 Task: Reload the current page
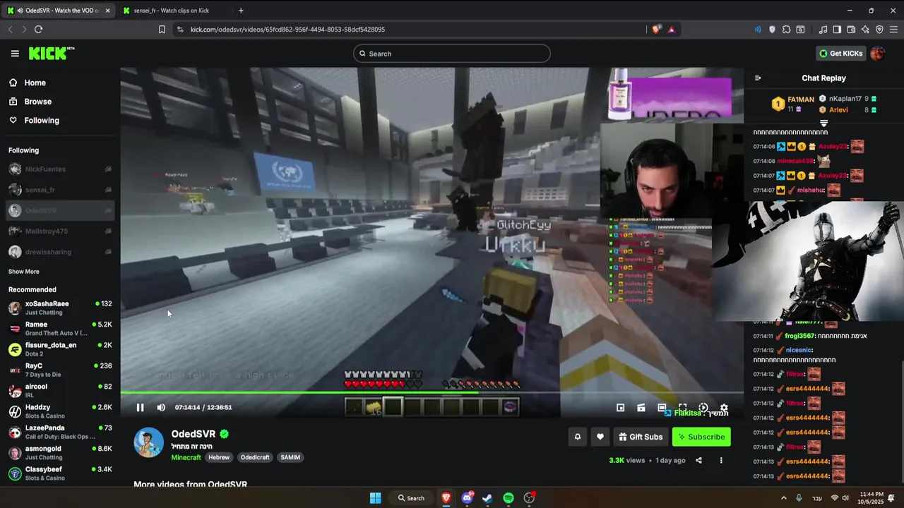pyautogui.click(x=38, y=29)
